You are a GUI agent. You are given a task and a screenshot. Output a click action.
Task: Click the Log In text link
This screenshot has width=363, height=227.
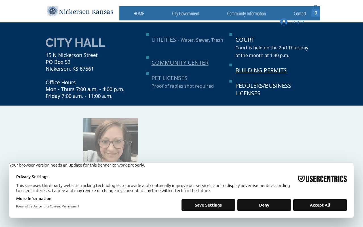(298, 22)
